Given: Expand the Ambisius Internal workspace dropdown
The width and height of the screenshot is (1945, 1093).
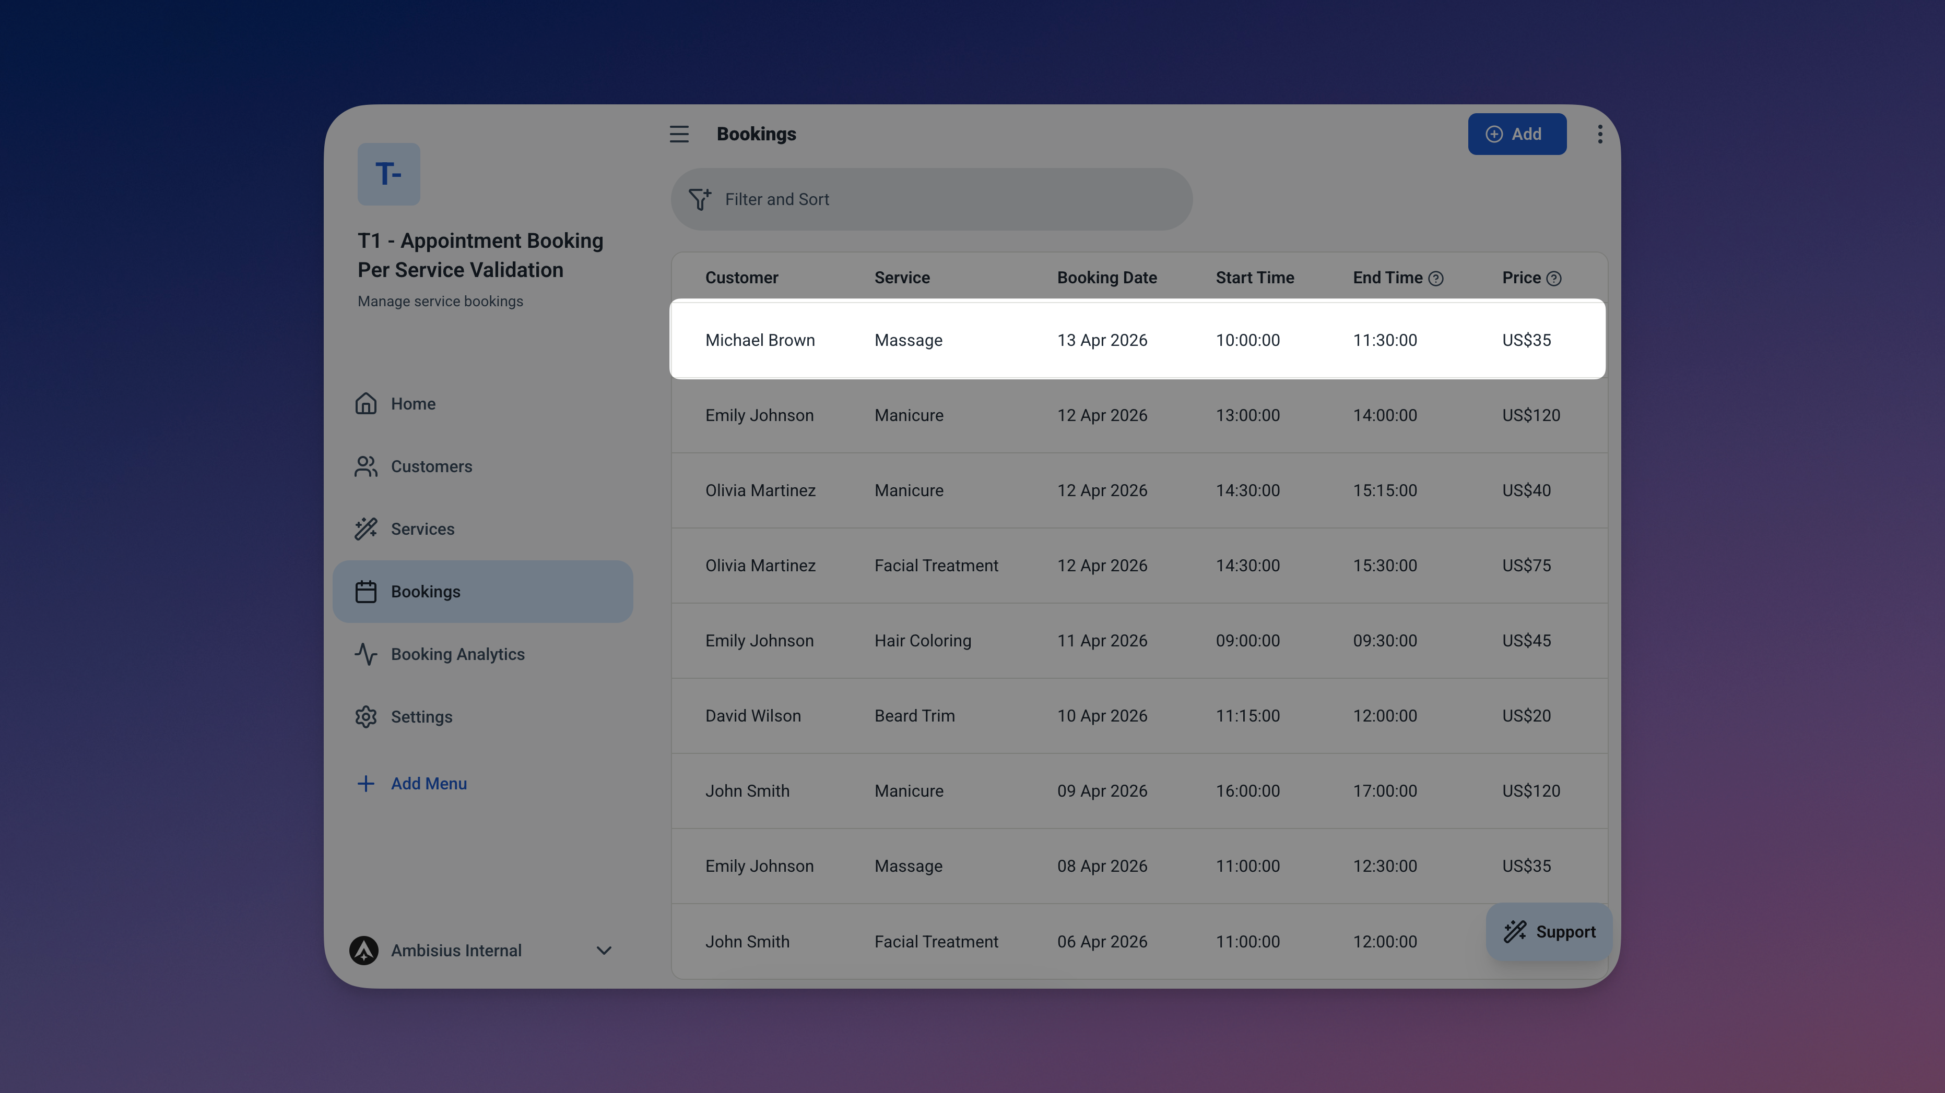Looking at the screenshot, I should click(604, 951).
